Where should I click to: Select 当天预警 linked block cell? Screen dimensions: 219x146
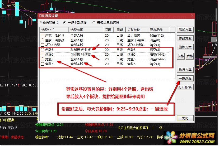134,36
